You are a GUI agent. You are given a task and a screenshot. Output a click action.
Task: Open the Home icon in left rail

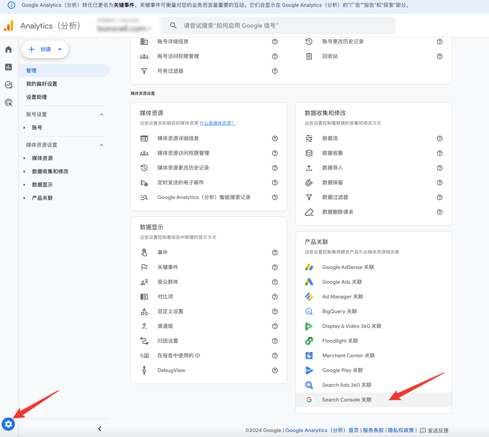coord(9,49)
